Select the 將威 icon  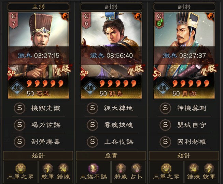point(121,168)
